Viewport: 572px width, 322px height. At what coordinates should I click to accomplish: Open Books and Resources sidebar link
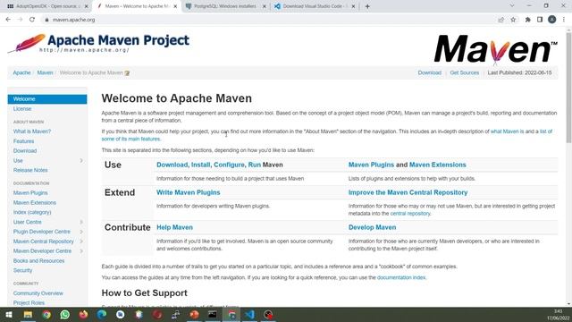(38, 260)
